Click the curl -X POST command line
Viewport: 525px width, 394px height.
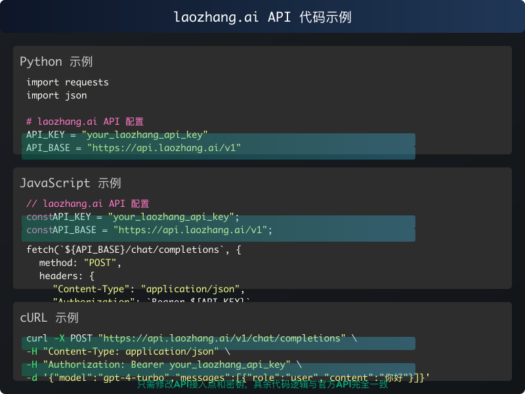[192, 338]
